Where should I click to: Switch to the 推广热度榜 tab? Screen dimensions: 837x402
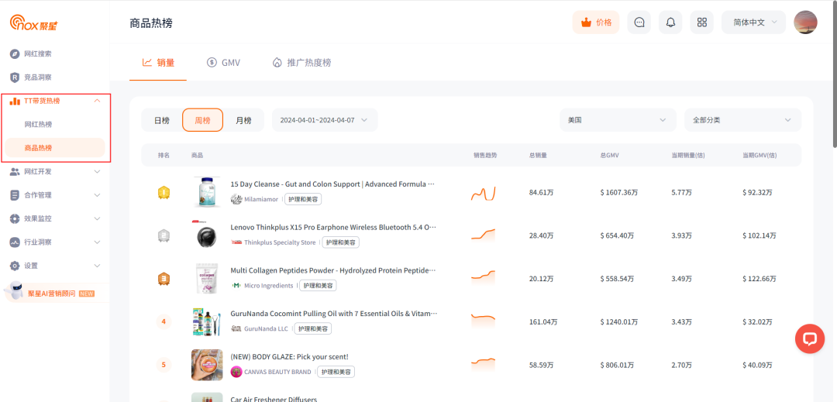[x=301, y=63]
